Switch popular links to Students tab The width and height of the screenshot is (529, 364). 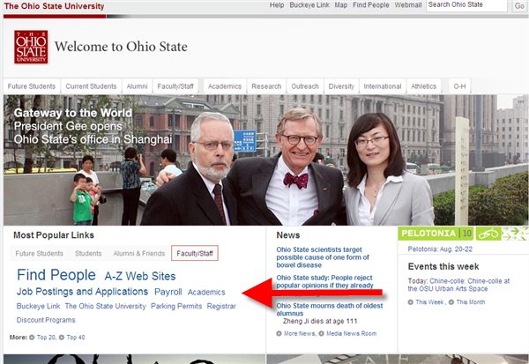88,253
